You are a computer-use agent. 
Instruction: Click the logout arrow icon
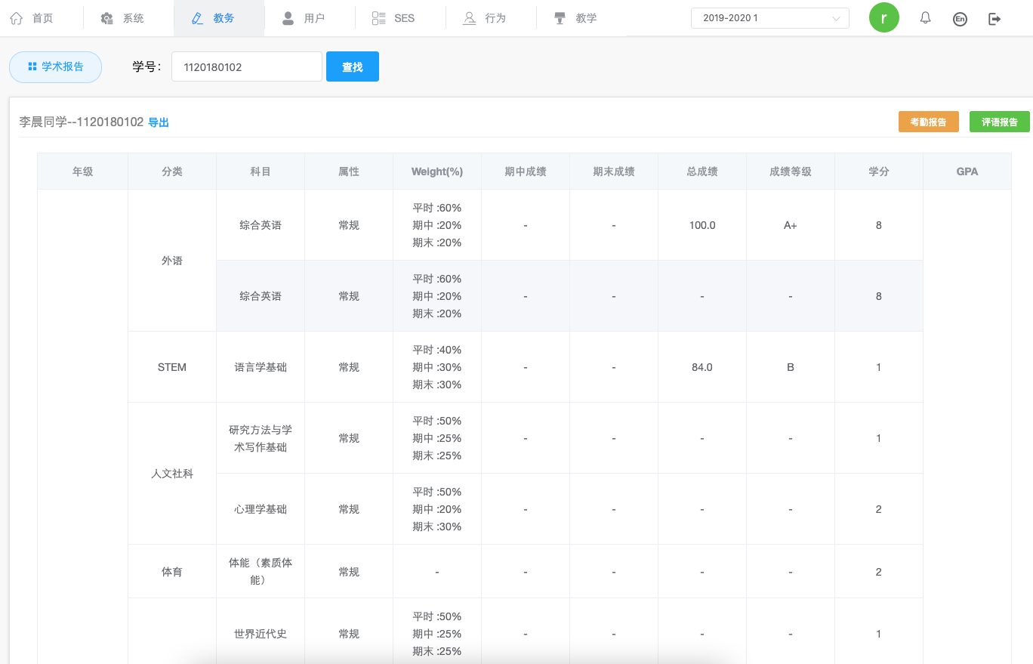pos(994,19)
